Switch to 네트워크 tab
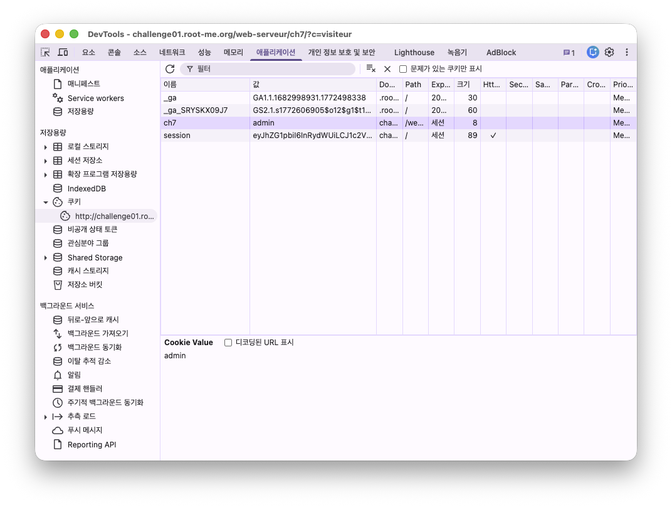 (x=172, y=52)
